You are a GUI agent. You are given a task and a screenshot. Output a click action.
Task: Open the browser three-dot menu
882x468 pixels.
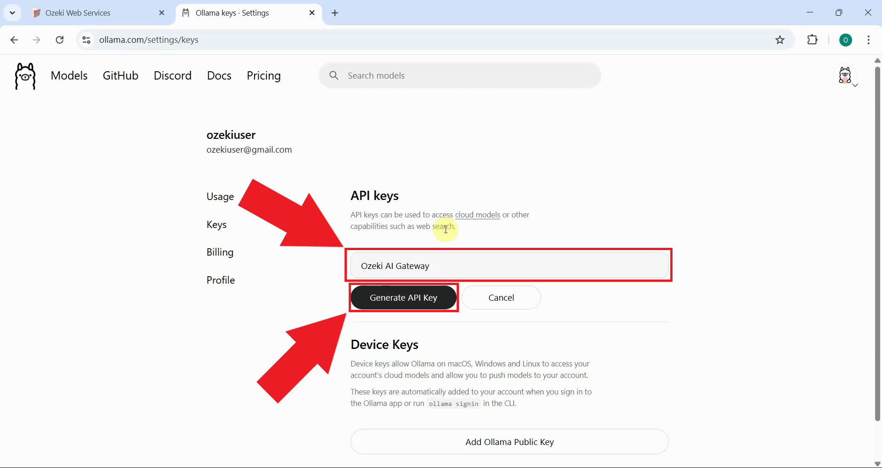pos(869,40)
